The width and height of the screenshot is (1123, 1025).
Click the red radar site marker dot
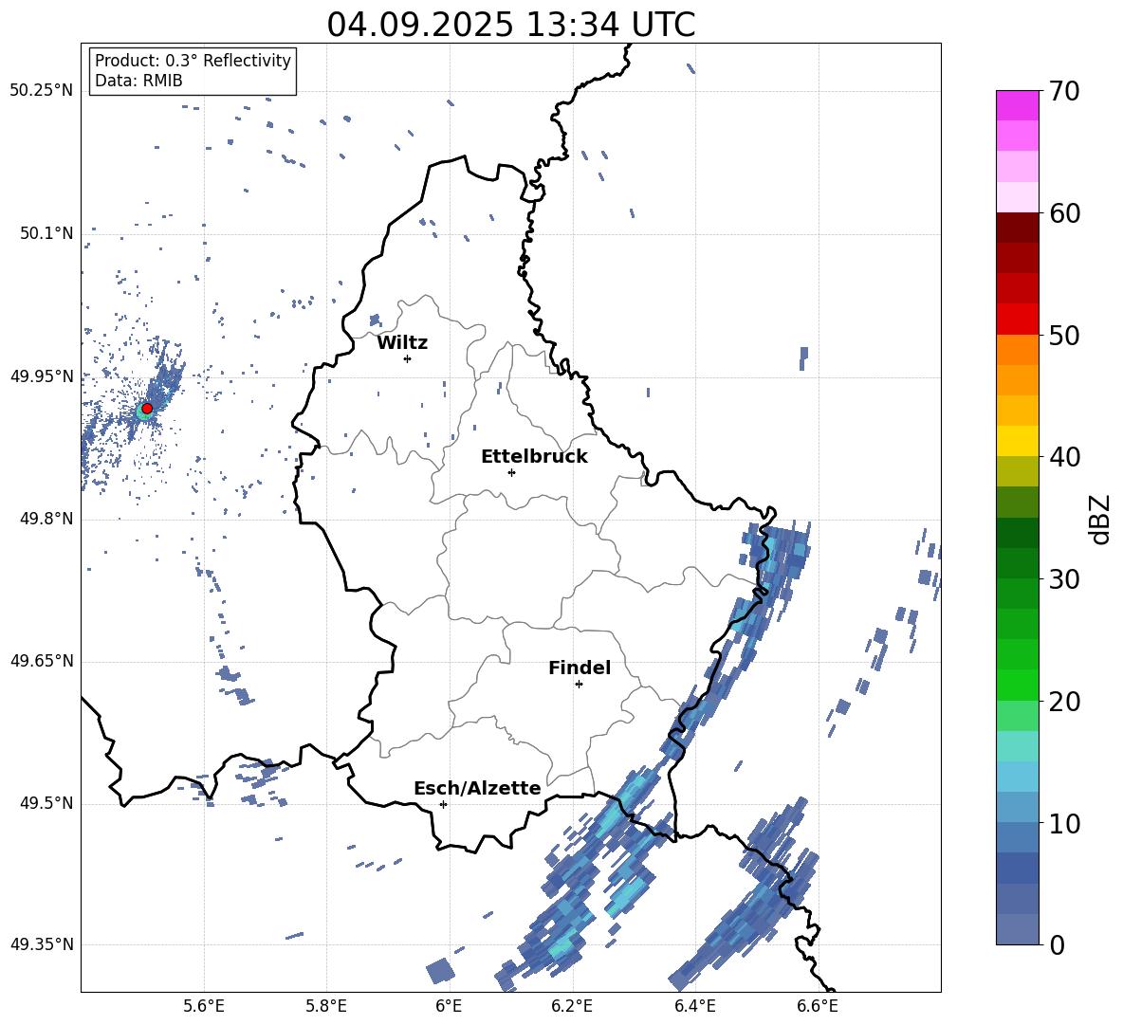coord(147,409)
